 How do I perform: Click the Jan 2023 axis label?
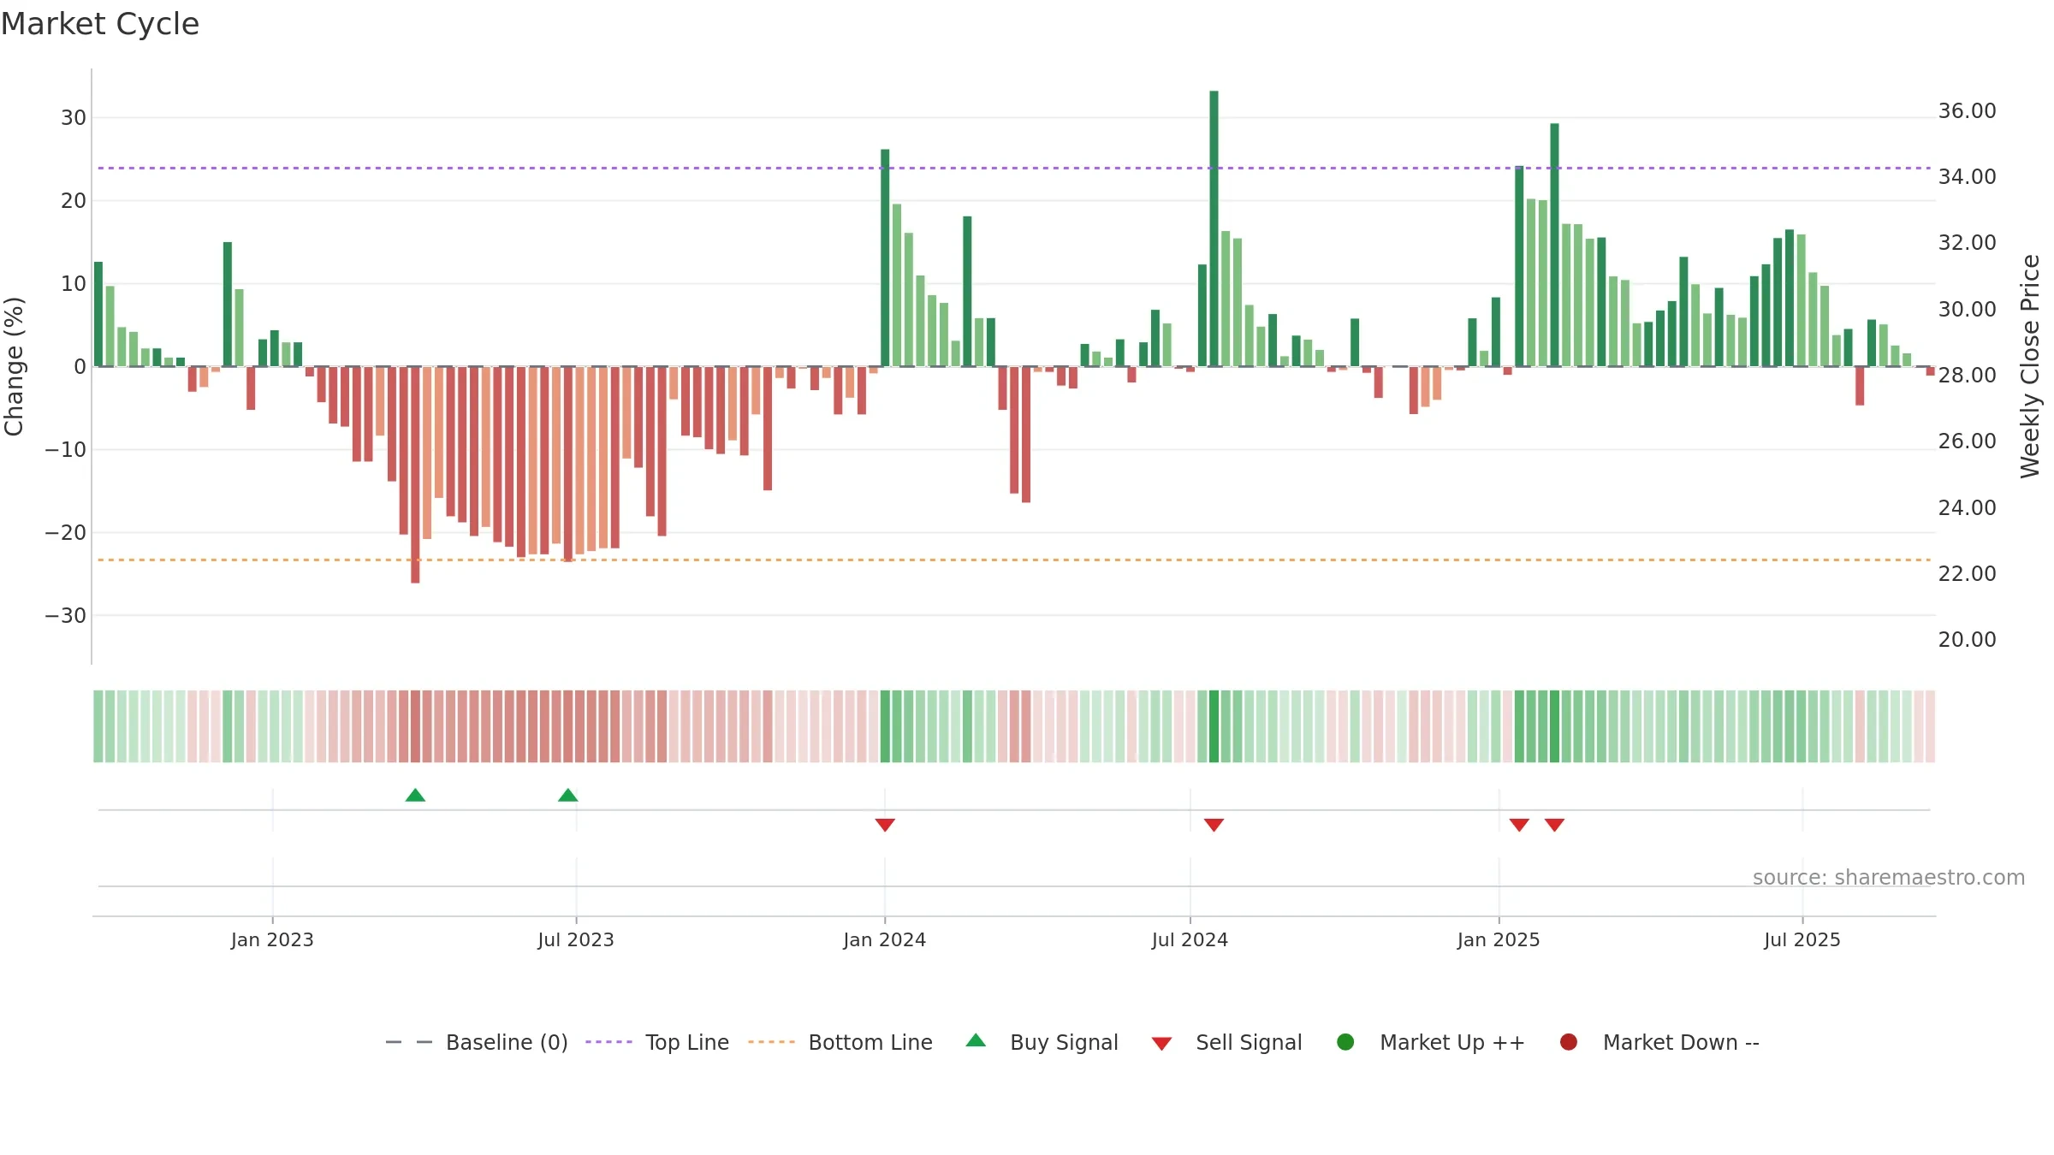pos(272,939)
